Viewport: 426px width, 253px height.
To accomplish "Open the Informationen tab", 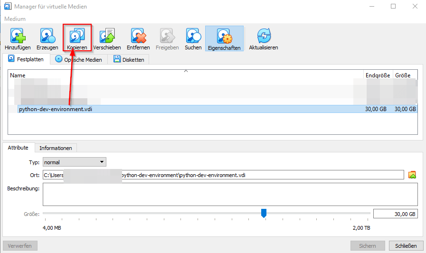I will (x=56, y=148).
